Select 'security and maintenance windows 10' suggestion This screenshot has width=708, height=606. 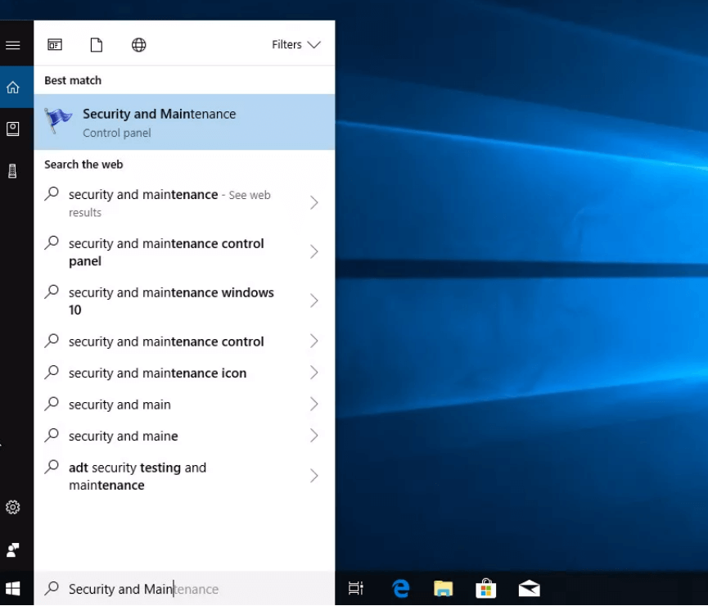click(184, 301)
